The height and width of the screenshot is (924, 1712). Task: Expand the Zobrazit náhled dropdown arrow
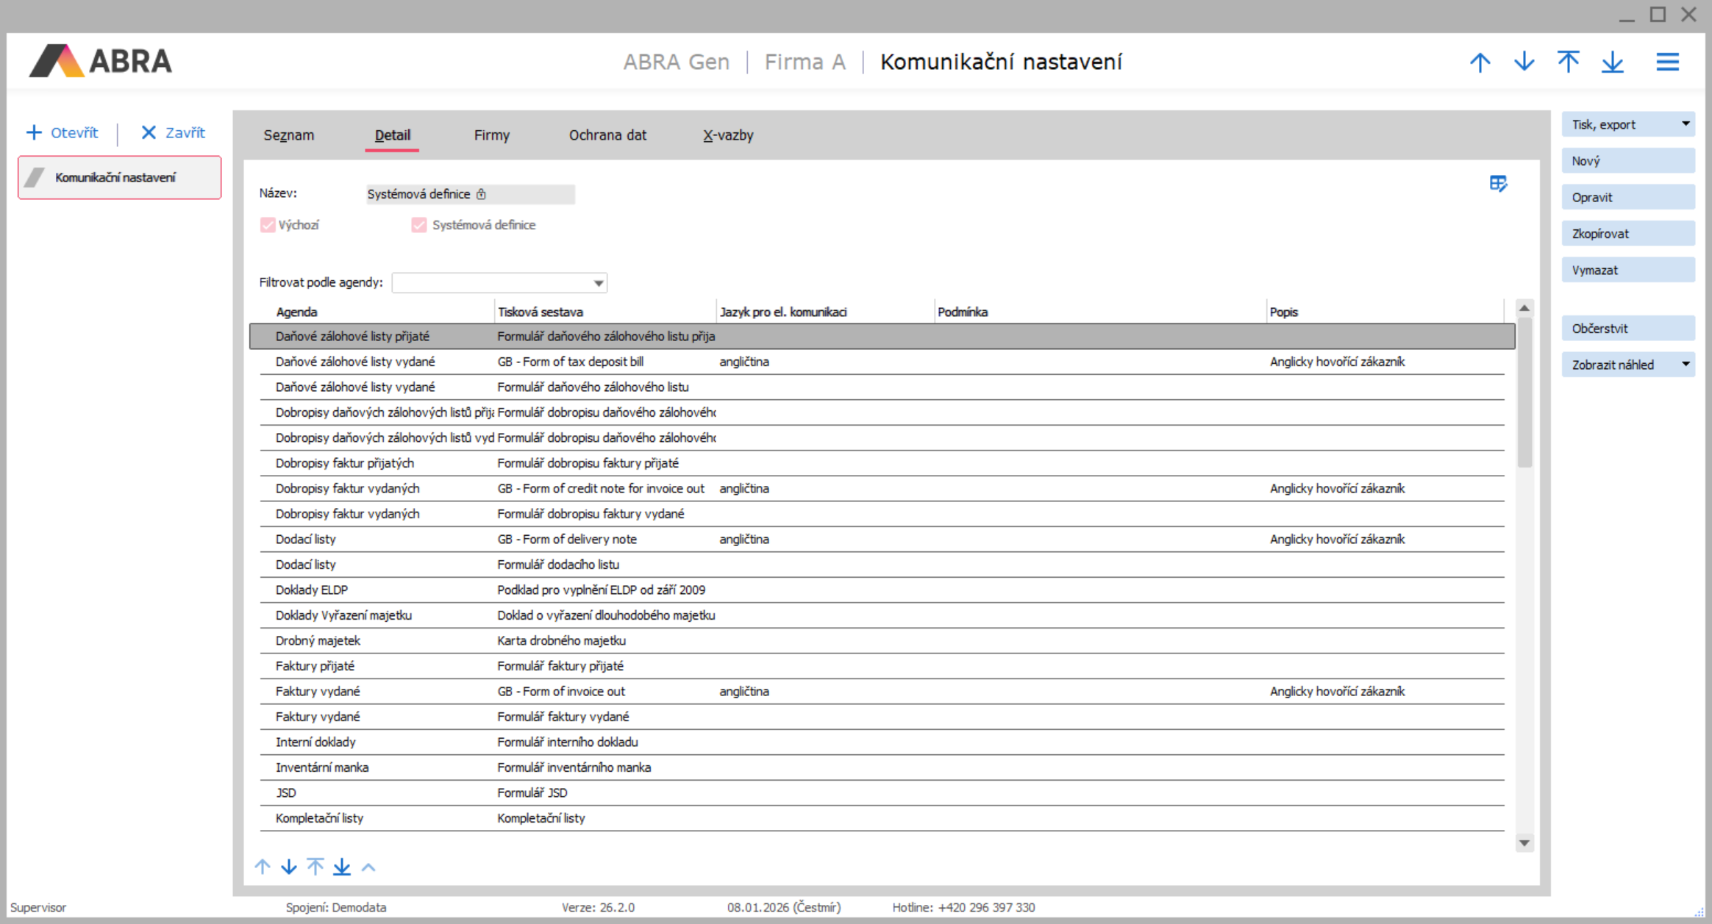pos(1686,365)
